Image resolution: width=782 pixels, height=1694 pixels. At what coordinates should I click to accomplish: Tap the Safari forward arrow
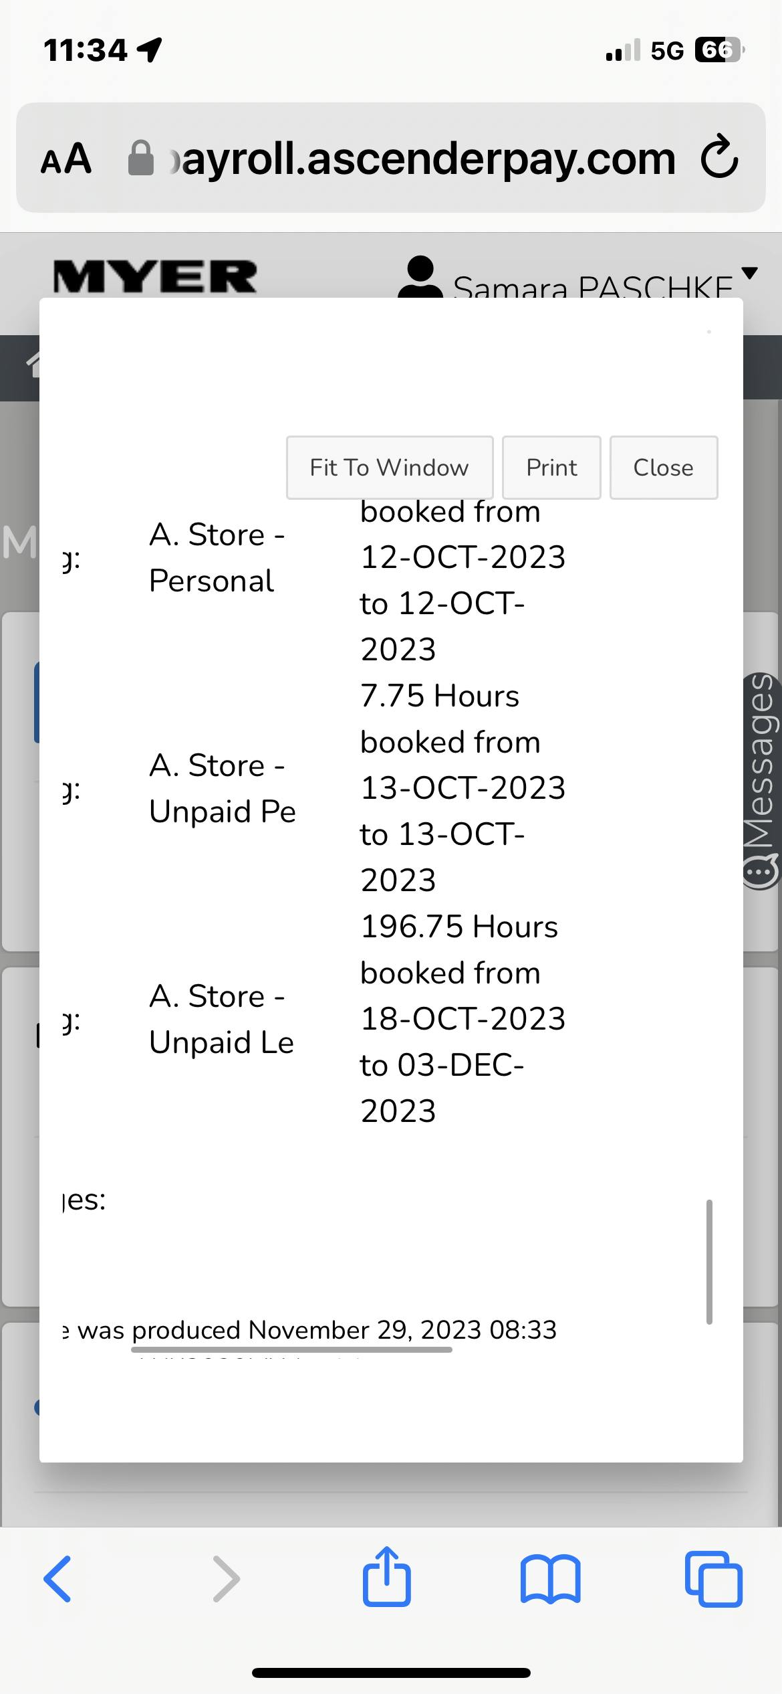pyautogui.click(x=226, y=1579)
